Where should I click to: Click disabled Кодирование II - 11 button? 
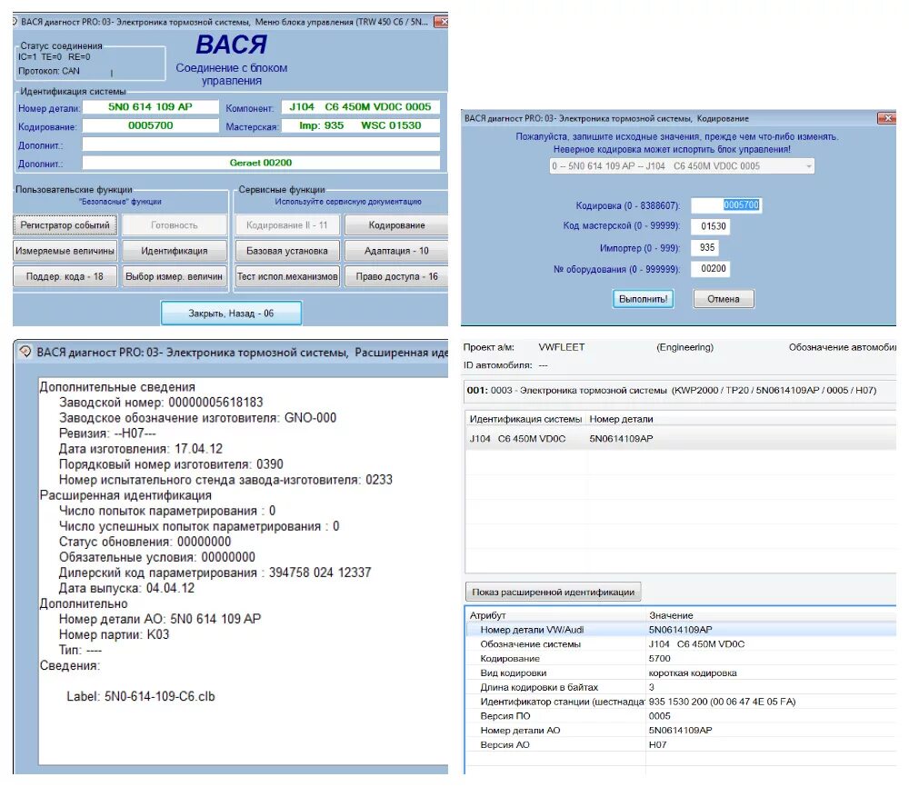click(287, 224)
